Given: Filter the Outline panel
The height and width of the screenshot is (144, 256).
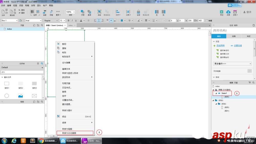Looking at the screenshot, I should 250,83.
